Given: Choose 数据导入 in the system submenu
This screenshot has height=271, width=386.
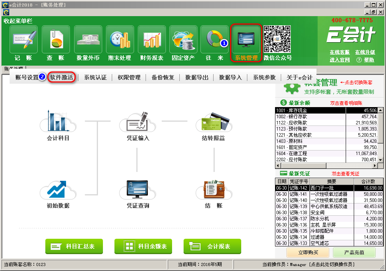Looking at the screenshot, I should point(230,78).
